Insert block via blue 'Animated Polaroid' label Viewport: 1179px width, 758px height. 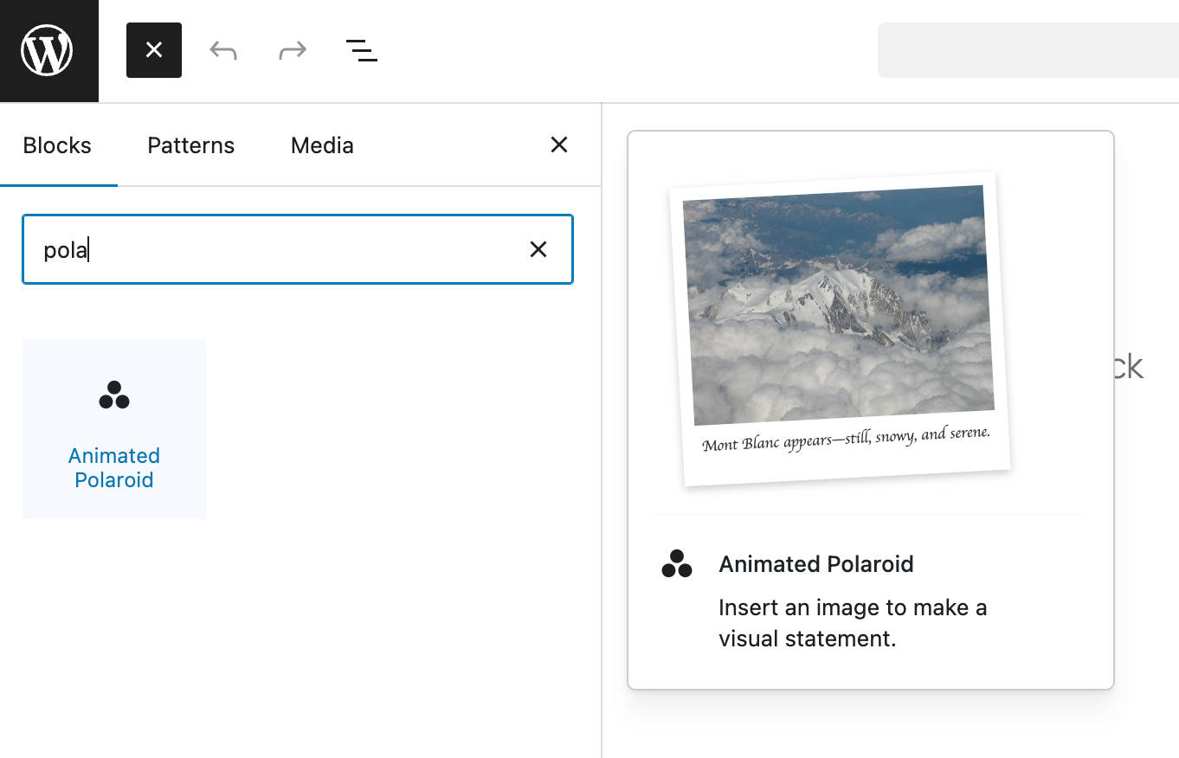[x=114, y=467]
